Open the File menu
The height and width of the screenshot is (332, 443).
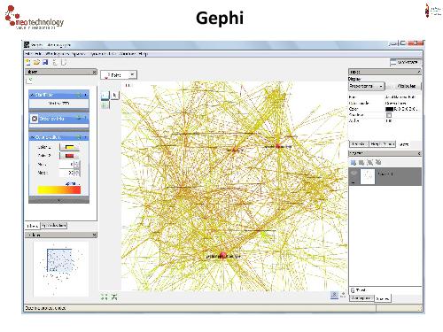pyautogui.click(x=28, y=54)
